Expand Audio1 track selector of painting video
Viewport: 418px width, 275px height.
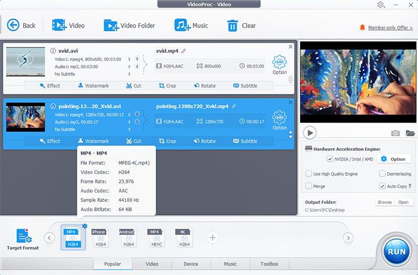[x=129, y=122]
